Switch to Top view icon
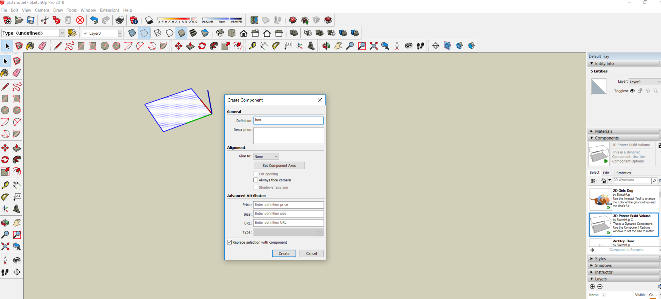Viewport: 661px width, 299px height. pos(232,33)
